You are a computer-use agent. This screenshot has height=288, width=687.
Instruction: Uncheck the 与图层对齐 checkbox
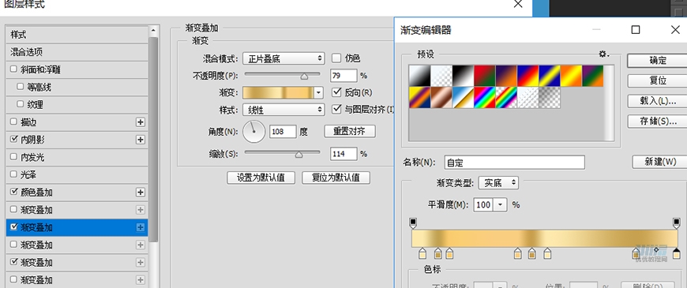[x=336, y=109]
